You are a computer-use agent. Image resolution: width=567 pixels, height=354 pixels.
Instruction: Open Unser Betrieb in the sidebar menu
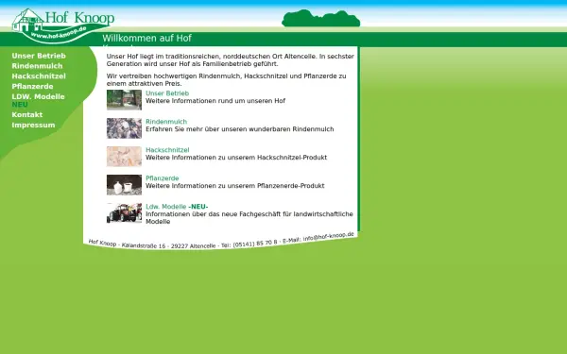(39, 56)
